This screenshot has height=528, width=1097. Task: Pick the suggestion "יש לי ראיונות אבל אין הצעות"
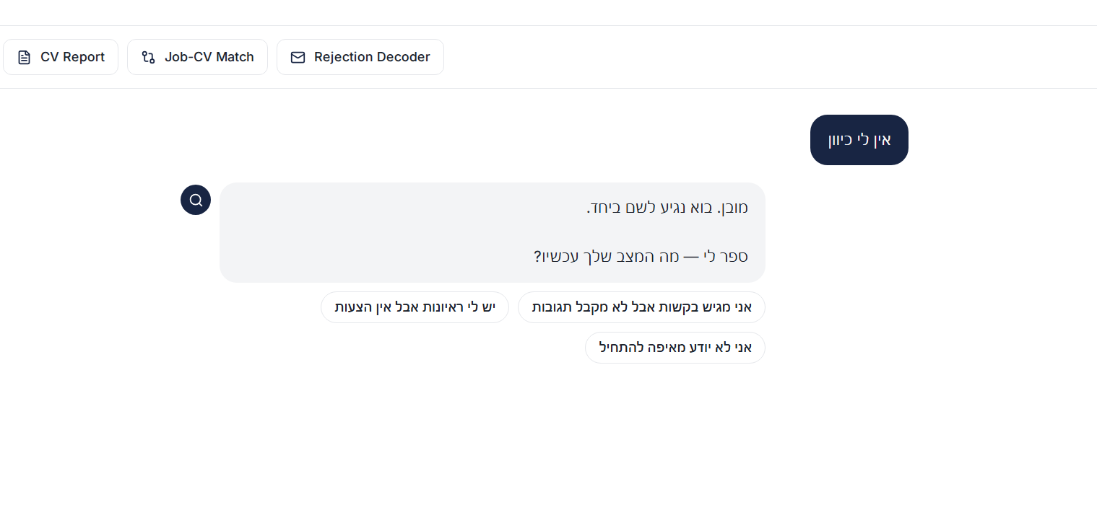point(415,307)
